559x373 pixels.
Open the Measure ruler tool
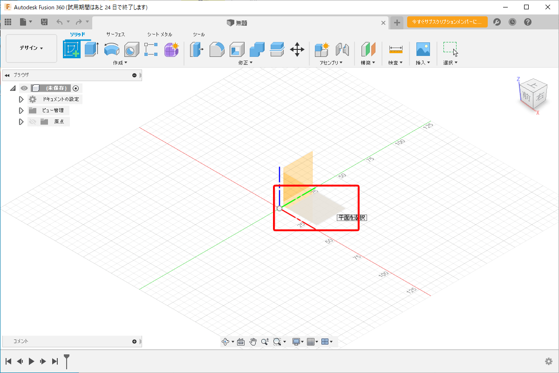[396, 49]
